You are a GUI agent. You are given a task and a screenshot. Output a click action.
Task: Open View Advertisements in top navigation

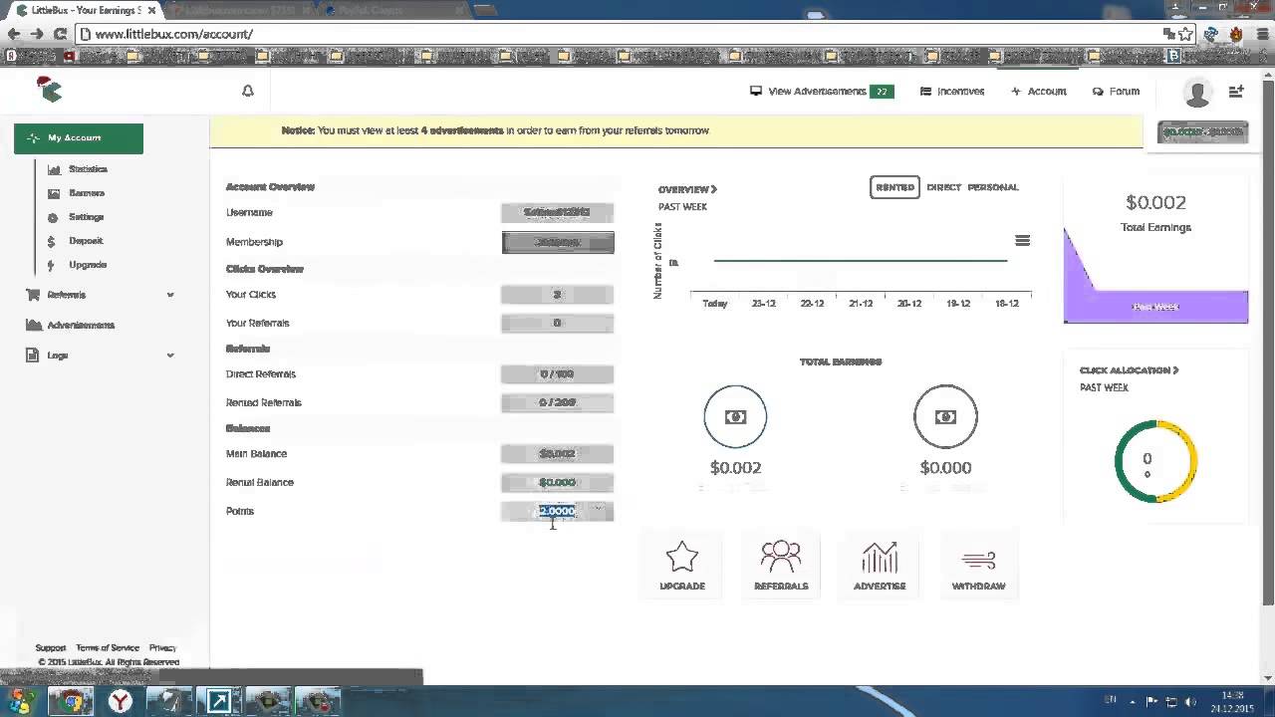point(822,91)
